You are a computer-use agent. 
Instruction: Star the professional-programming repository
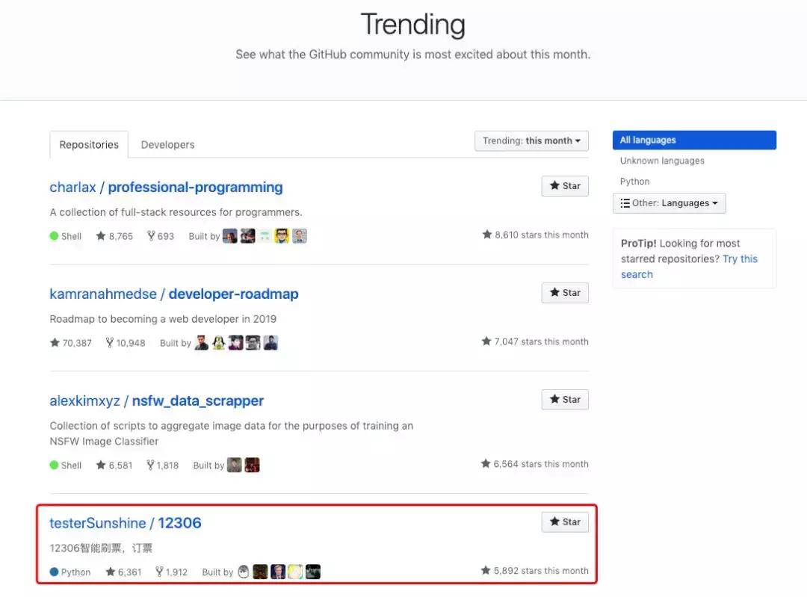(x=565, y=186)
